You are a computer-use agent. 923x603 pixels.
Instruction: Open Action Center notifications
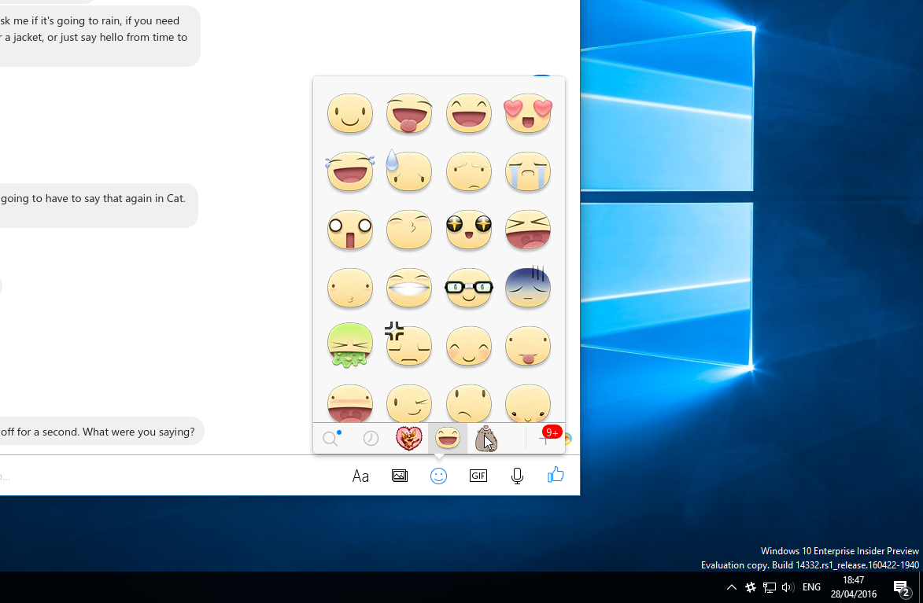tap(901, 588)
